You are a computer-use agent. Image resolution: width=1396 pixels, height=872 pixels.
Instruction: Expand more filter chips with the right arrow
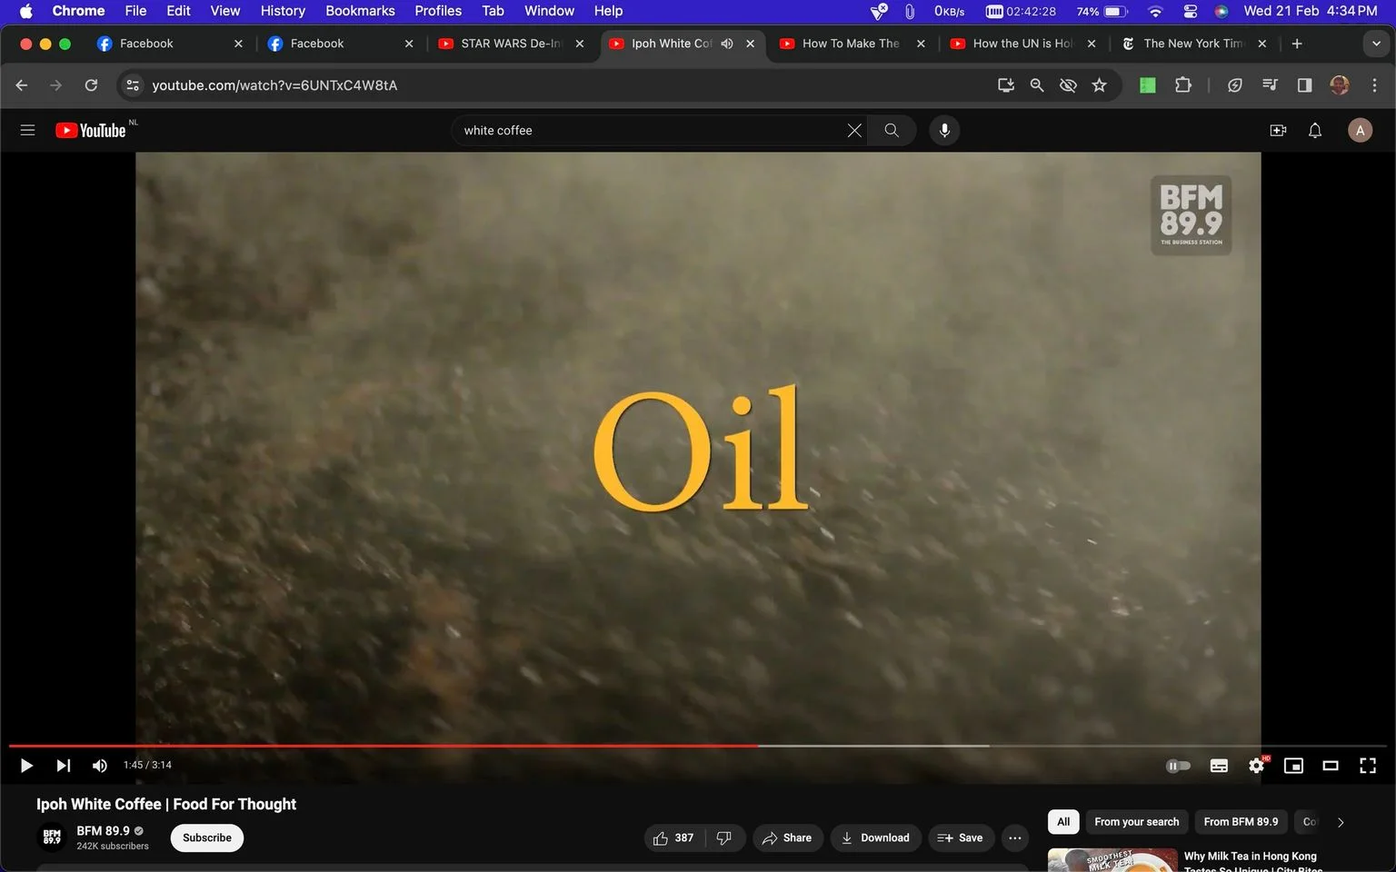(1340, 822)
